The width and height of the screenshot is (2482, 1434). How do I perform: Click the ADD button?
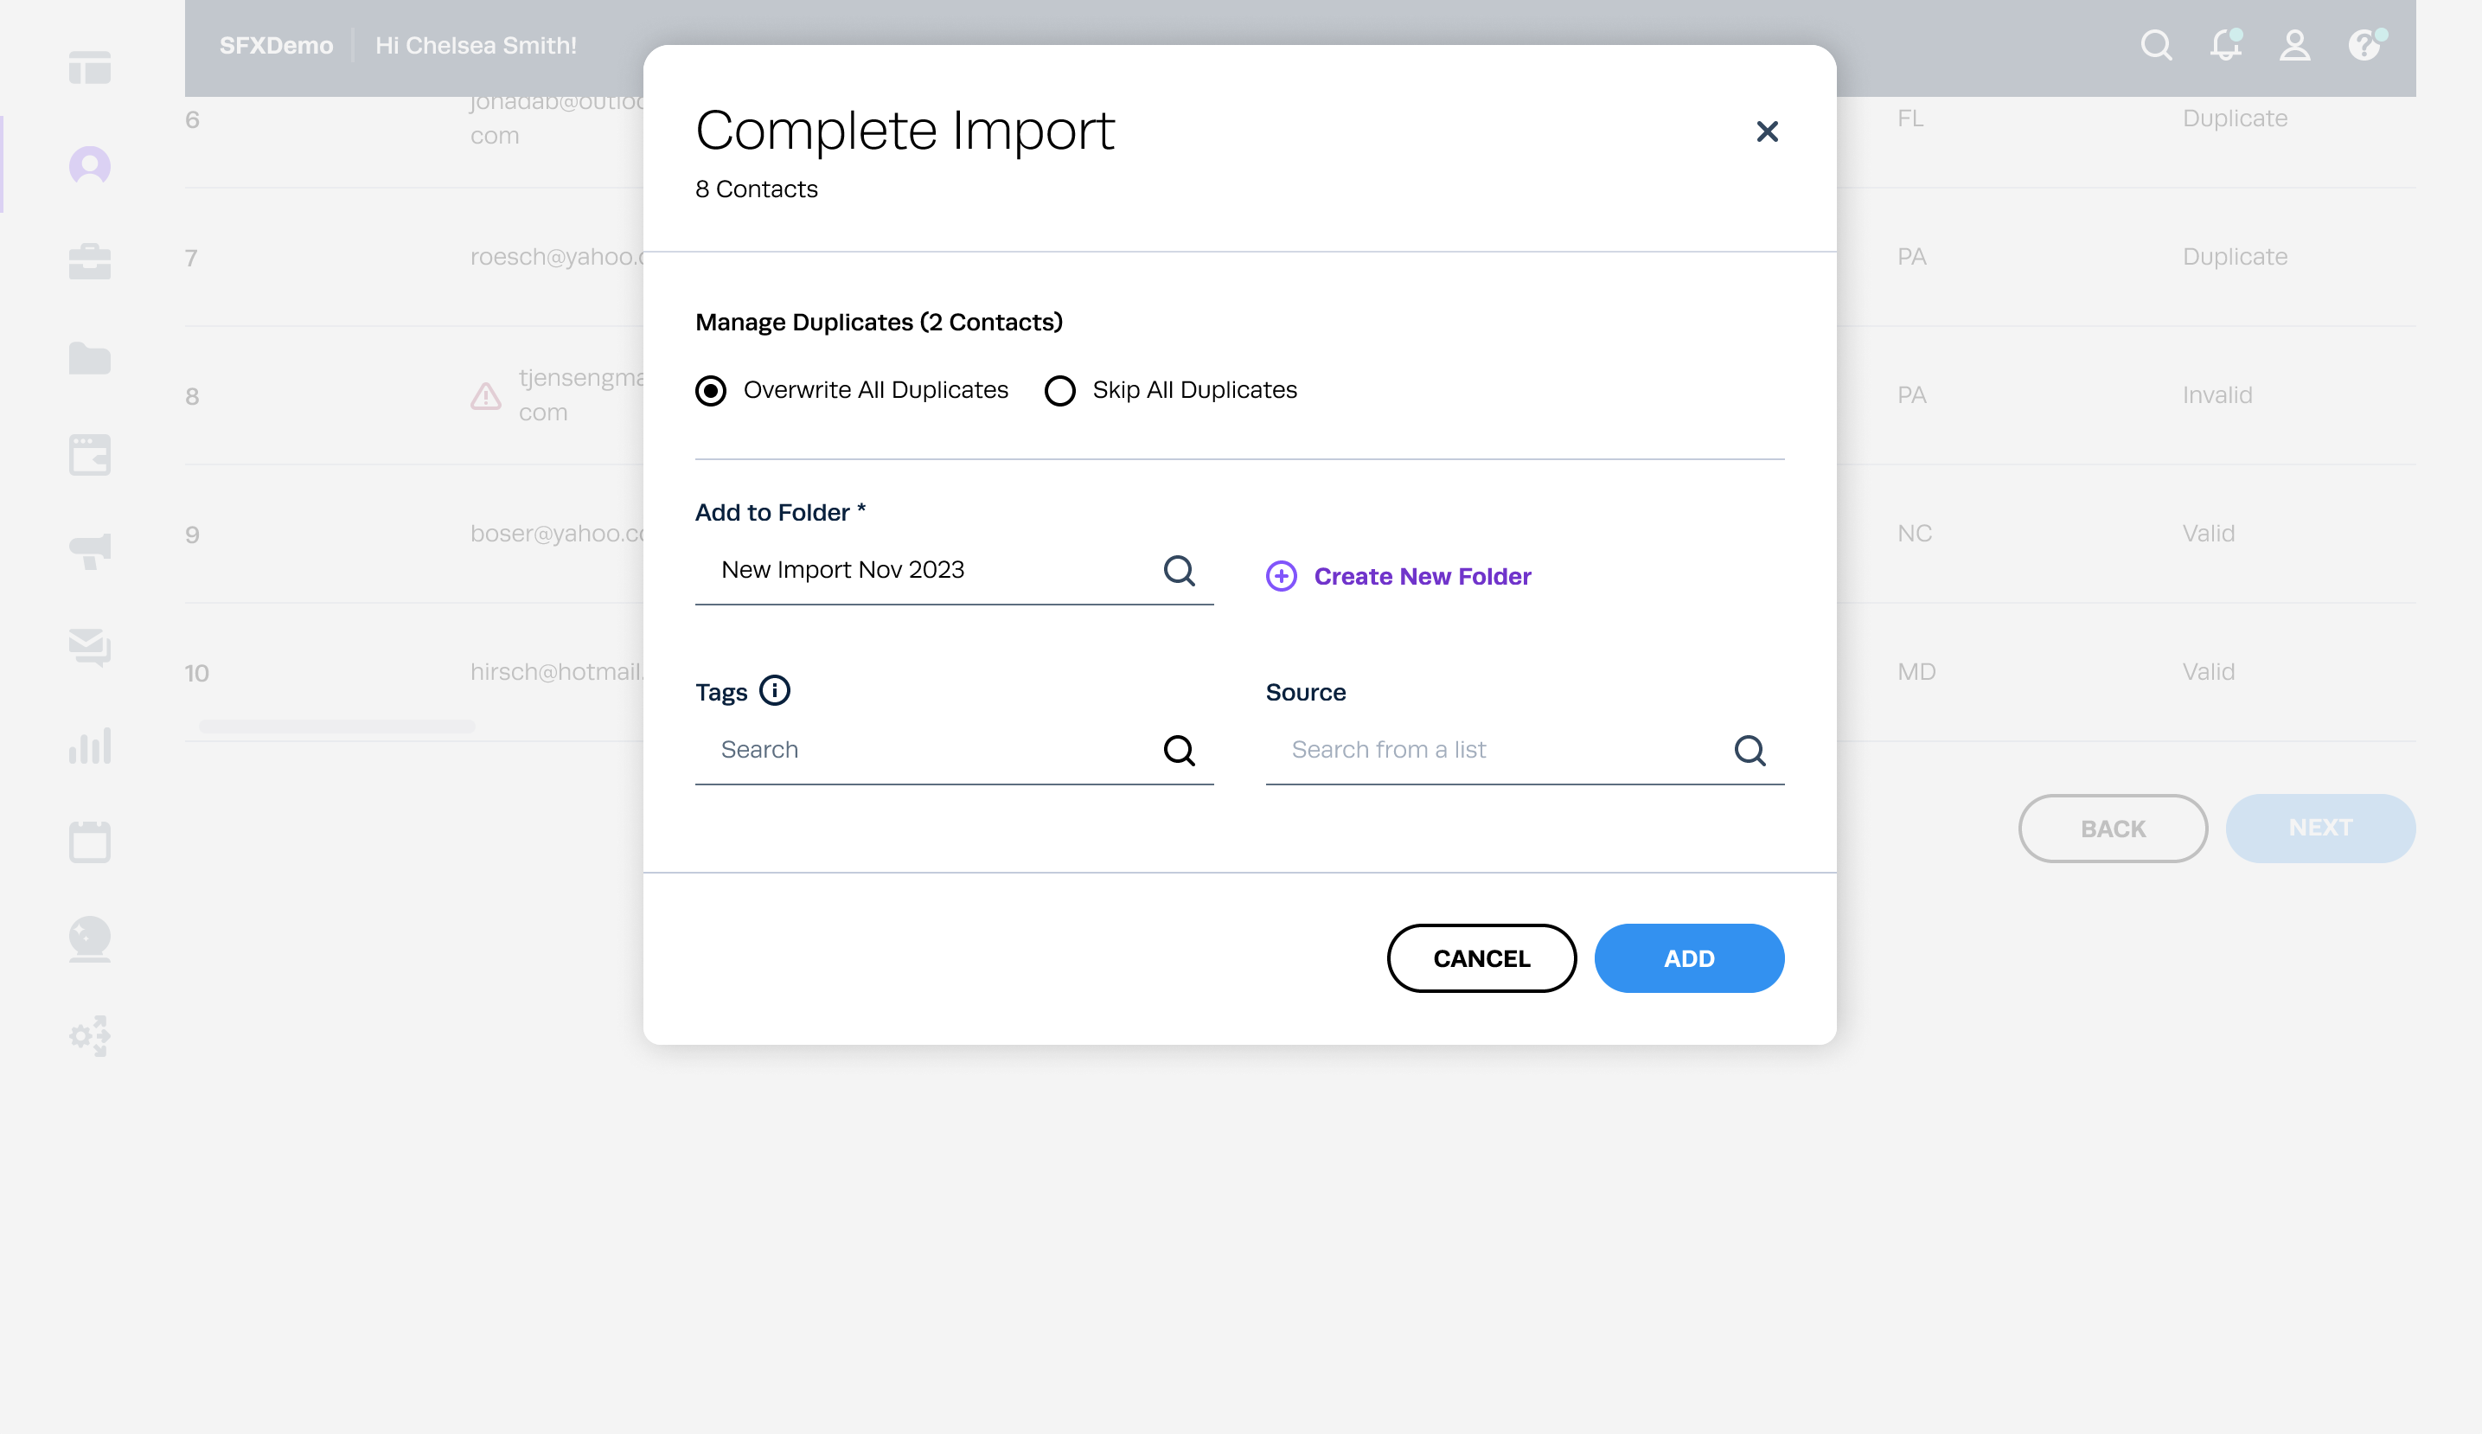tap(1688, 958)
